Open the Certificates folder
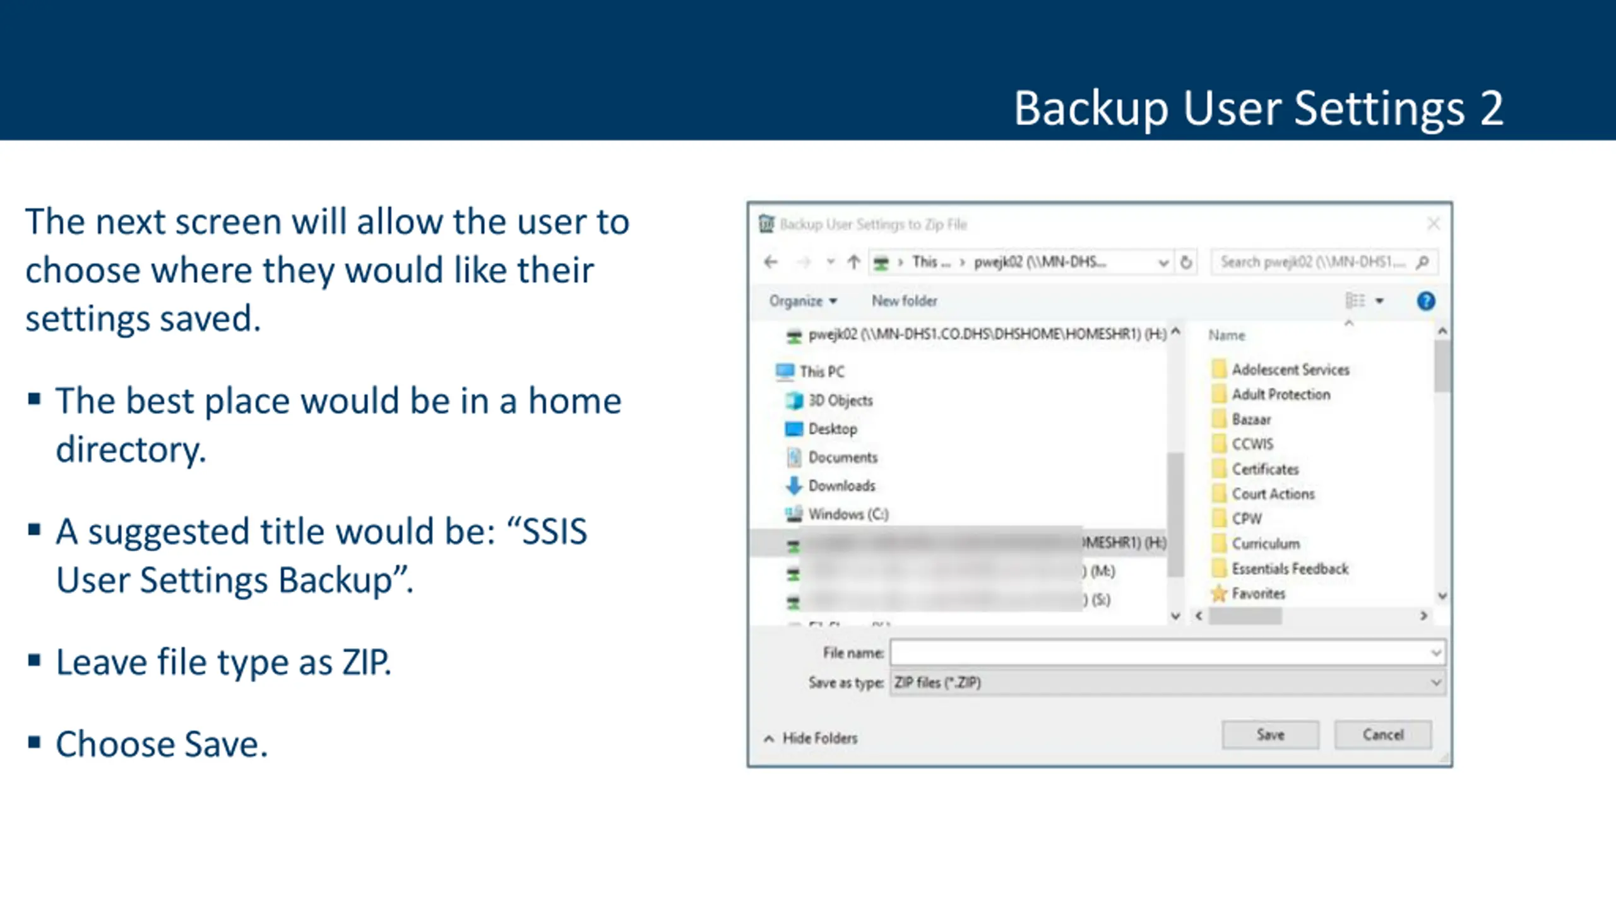Screen dimensions: 1616x909 [x=1255, y=469]
